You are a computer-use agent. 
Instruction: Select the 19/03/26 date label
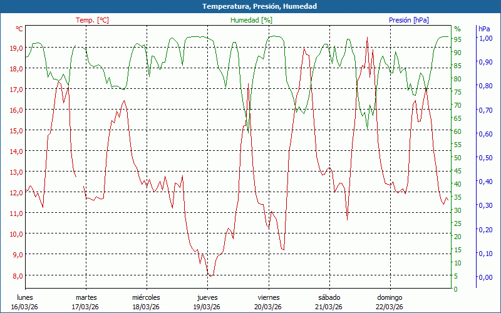(207, 307)
